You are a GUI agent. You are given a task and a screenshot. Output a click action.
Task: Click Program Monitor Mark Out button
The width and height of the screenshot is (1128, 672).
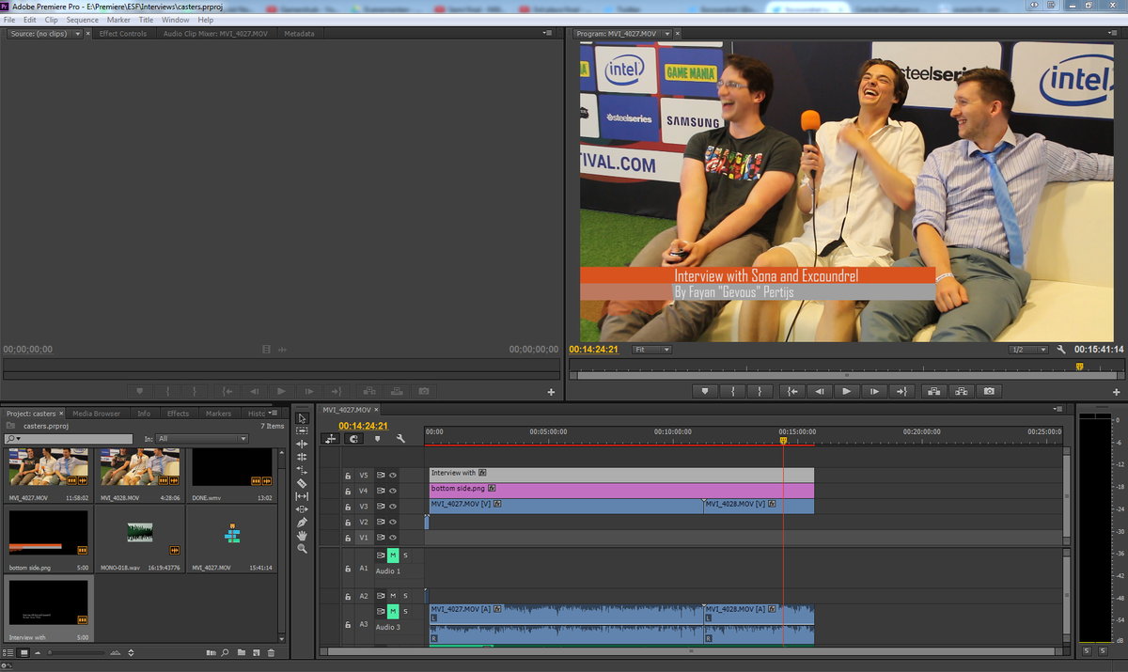point(760,391)
